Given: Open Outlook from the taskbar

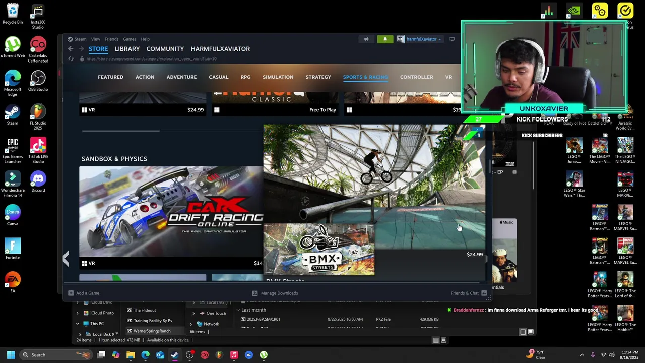Looking at the screenshot, I should [x=160, y=355].
